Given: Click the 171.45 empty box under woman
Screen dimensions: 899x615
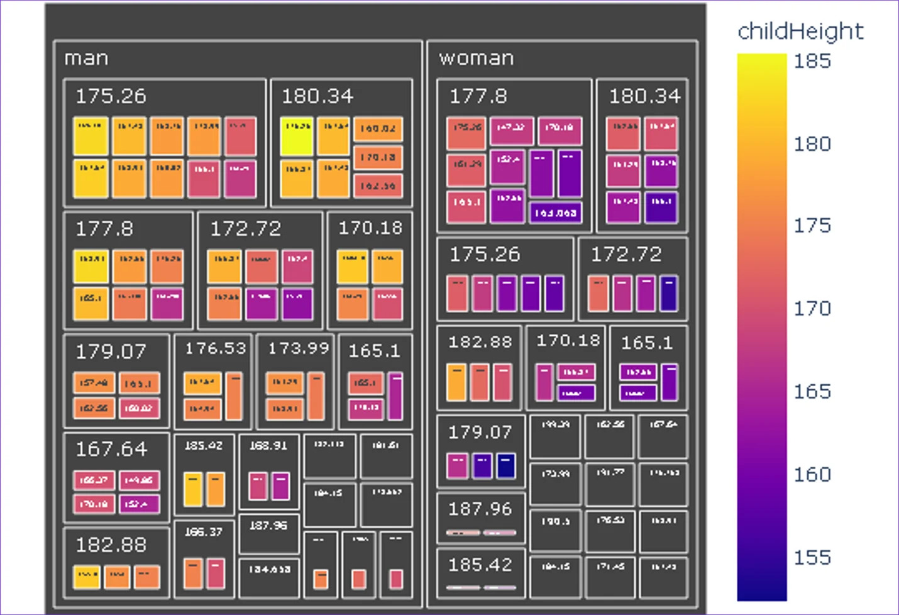Looking at the screenshot, I should pos(609,577).
